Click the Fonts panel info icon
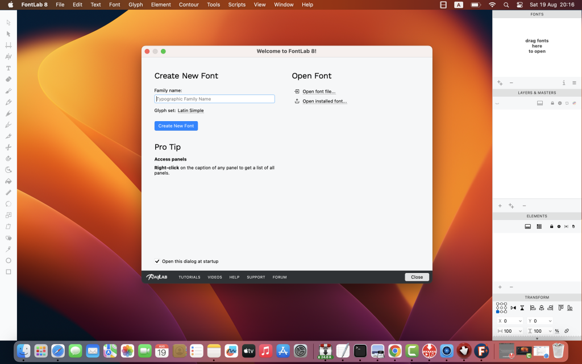 coord(563,83)
